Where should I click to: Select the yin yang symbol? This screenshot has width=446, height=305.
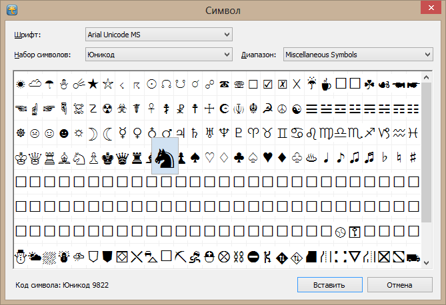pos(297,109)
